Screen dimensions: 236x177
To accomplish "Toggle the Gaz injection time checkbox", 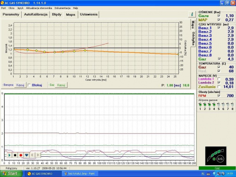I will 219,59.
